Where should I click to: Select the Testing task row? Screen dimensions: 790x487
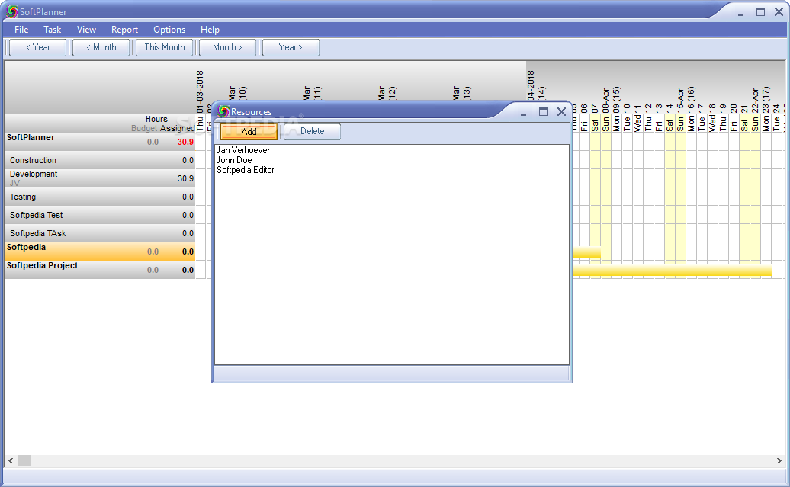100,197
